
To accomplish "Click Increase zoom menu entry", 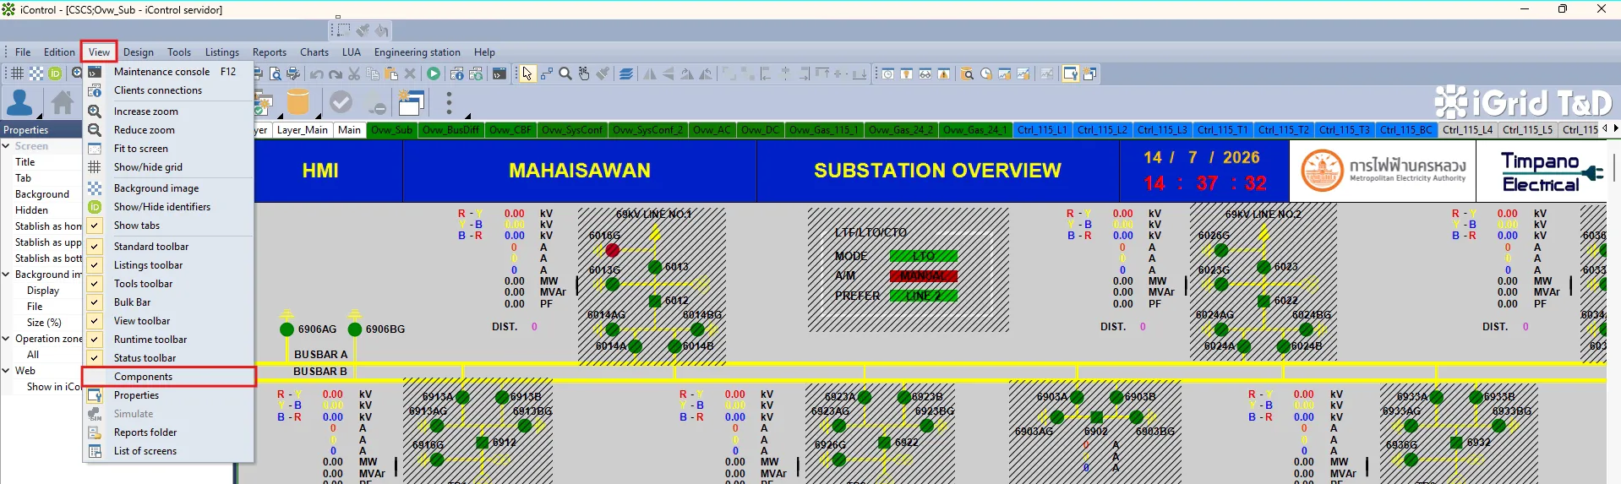I will [x=168, y=111].
